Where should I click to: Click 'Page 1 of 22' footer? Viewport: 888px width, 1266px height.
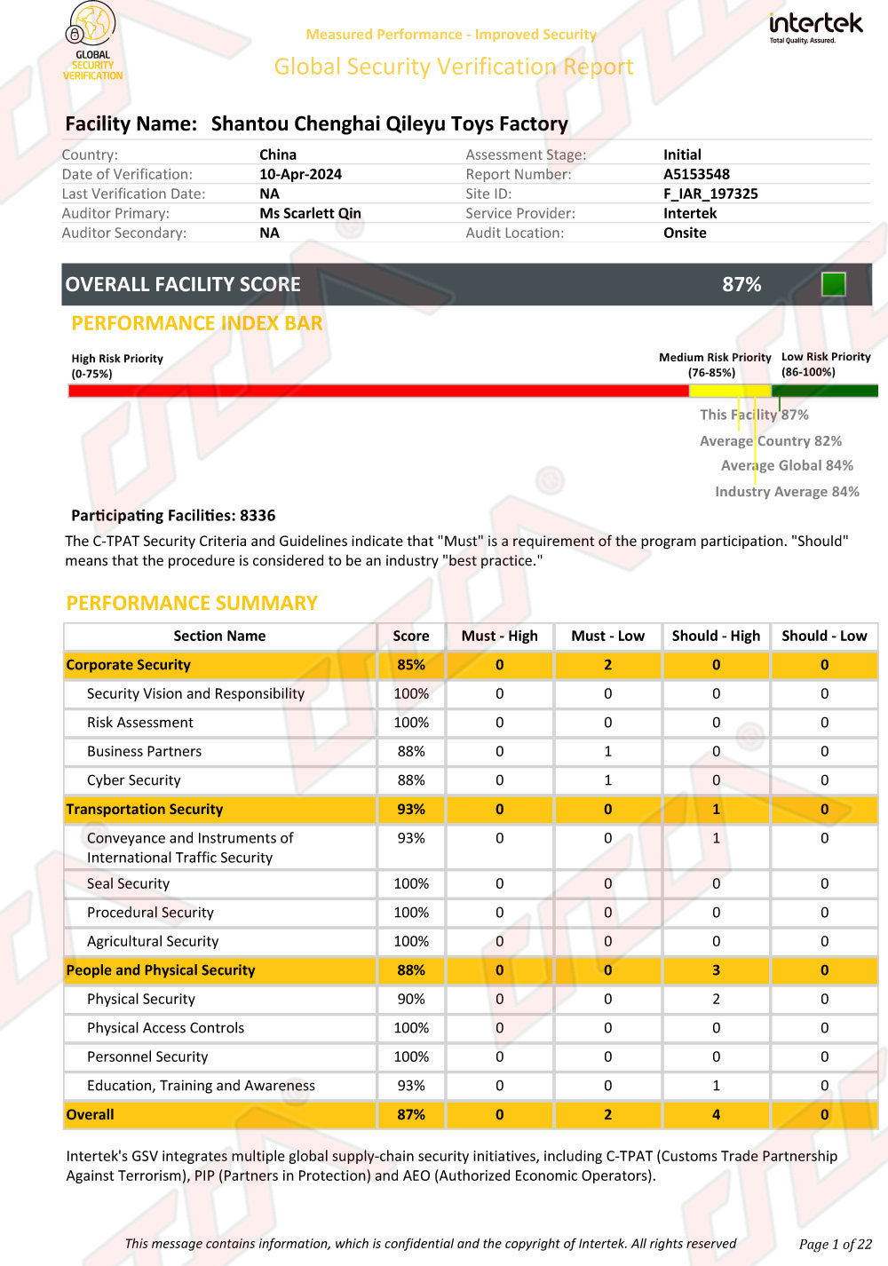pyautogui.click(x=836, y=1245)
